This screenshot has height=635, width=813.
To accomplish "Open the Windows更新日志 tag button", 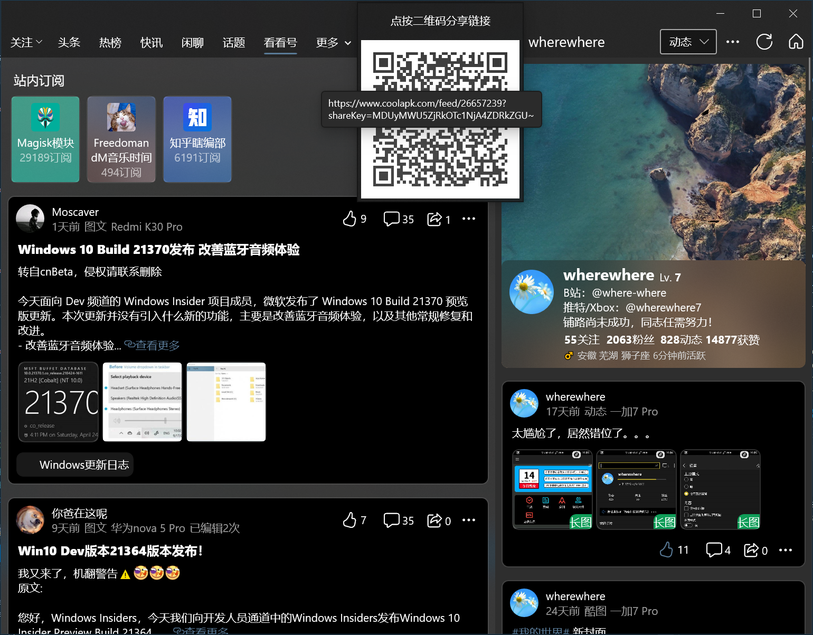I will (x=75, y=465).
